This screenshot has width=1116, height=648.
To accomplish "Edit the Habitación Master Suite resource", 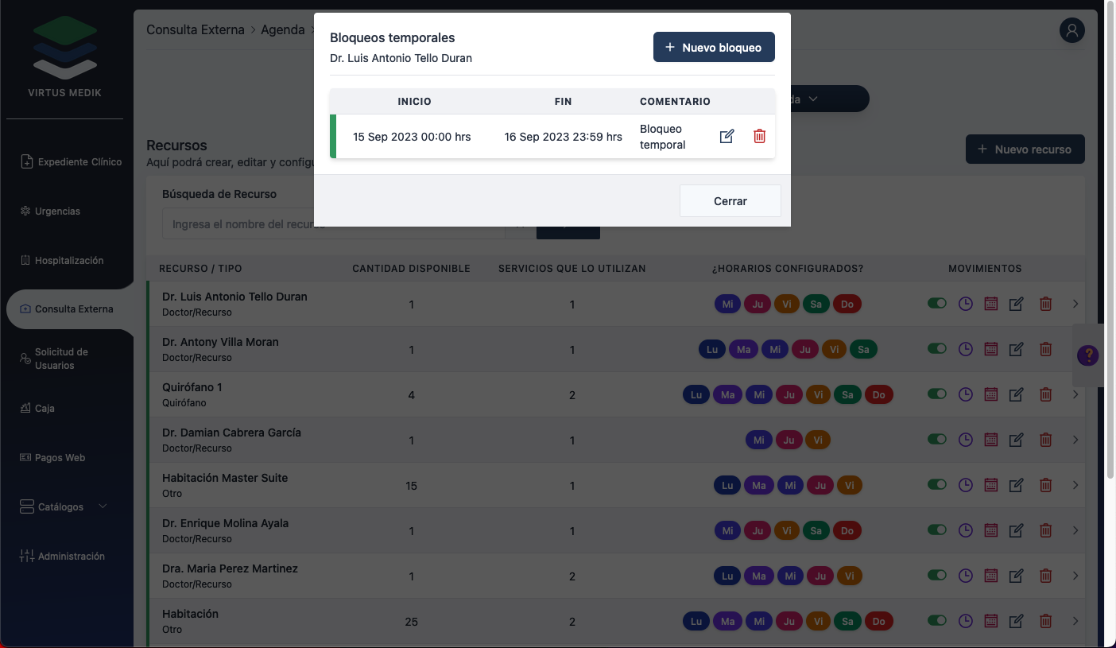I will (x=1016, y=485).
